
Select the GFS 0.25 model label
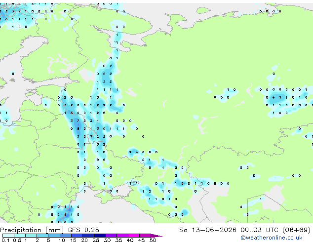[83, 230]
